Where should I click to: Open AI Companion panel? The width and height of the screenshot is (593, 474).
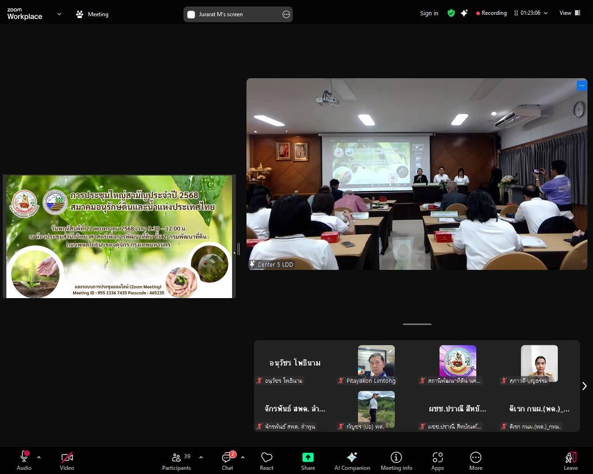(352, 461)
